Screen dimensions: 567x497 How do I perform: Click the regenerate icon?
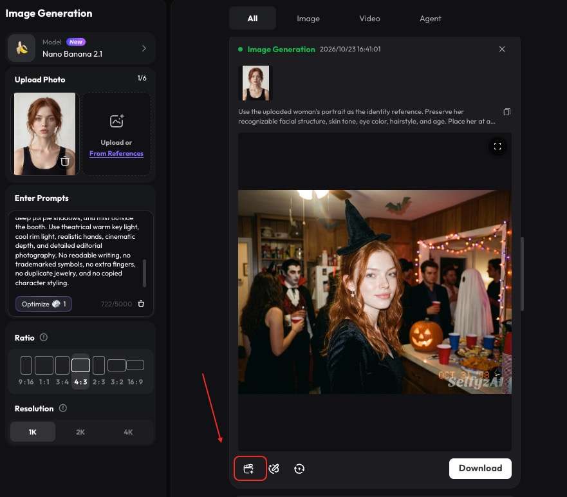(299, 469)
